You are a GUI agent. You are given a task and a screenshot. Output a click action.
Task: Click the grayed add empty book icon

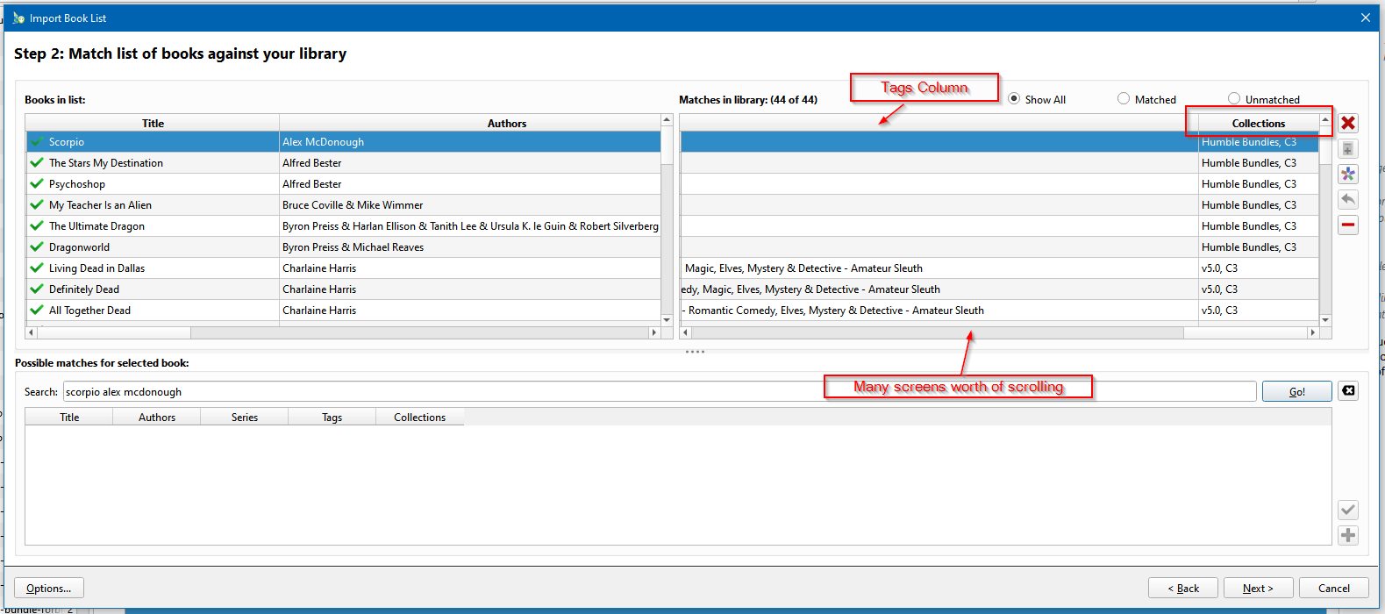[x=1348, y=149]
